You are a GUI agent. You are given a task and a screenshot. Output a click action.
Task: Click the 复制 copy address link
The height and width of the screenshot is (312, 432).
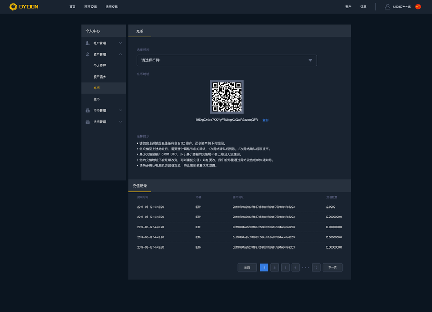[x=265, y=120]
